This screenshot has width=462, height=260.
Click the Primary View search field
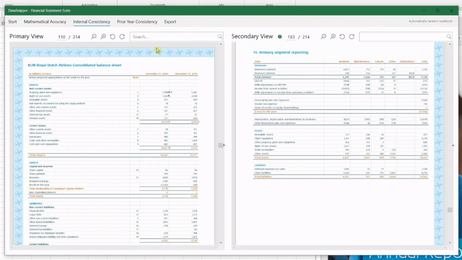point(173,37)
